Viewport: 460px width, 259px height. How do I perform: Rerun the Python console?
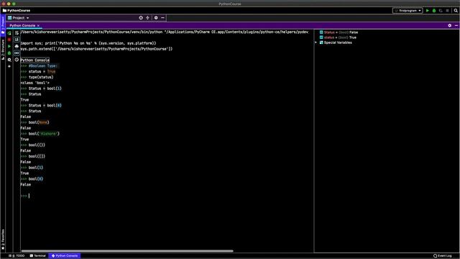click(x=9, y=33)
